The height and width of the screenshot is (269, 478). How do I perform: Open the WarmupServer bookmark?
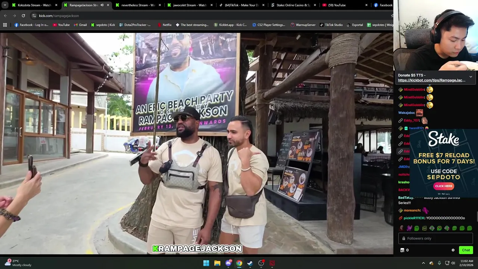(x=303, y=25)
